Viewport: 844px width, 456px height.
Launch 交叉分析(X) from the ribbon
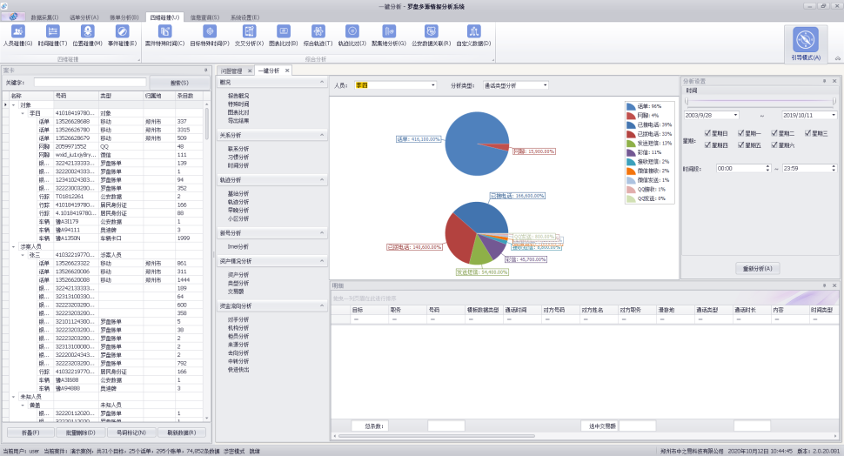pyautogui.click(x=249, y=36)
